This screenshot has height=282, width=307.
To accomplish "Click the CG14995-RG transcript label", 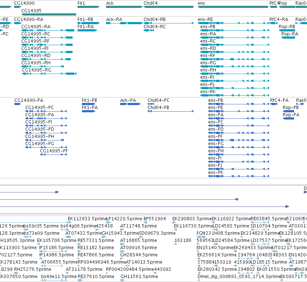I will [36, 70].
